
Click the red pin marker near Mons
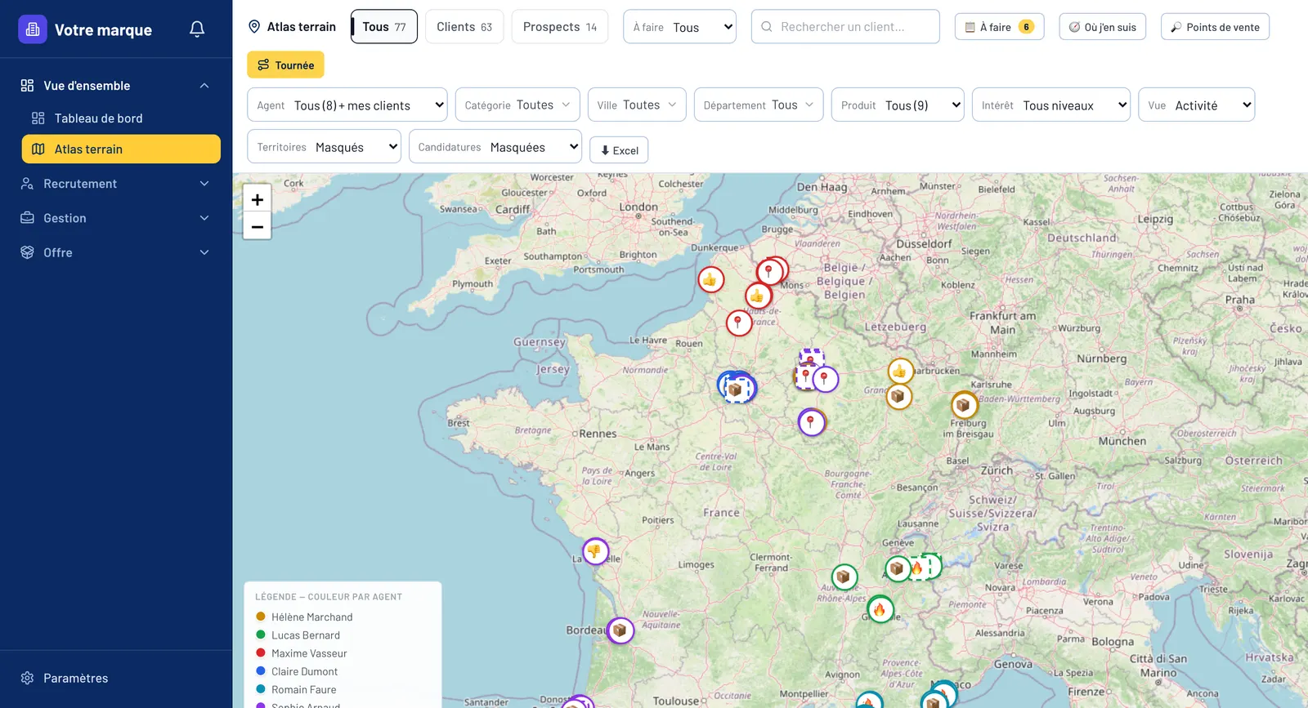769,273
